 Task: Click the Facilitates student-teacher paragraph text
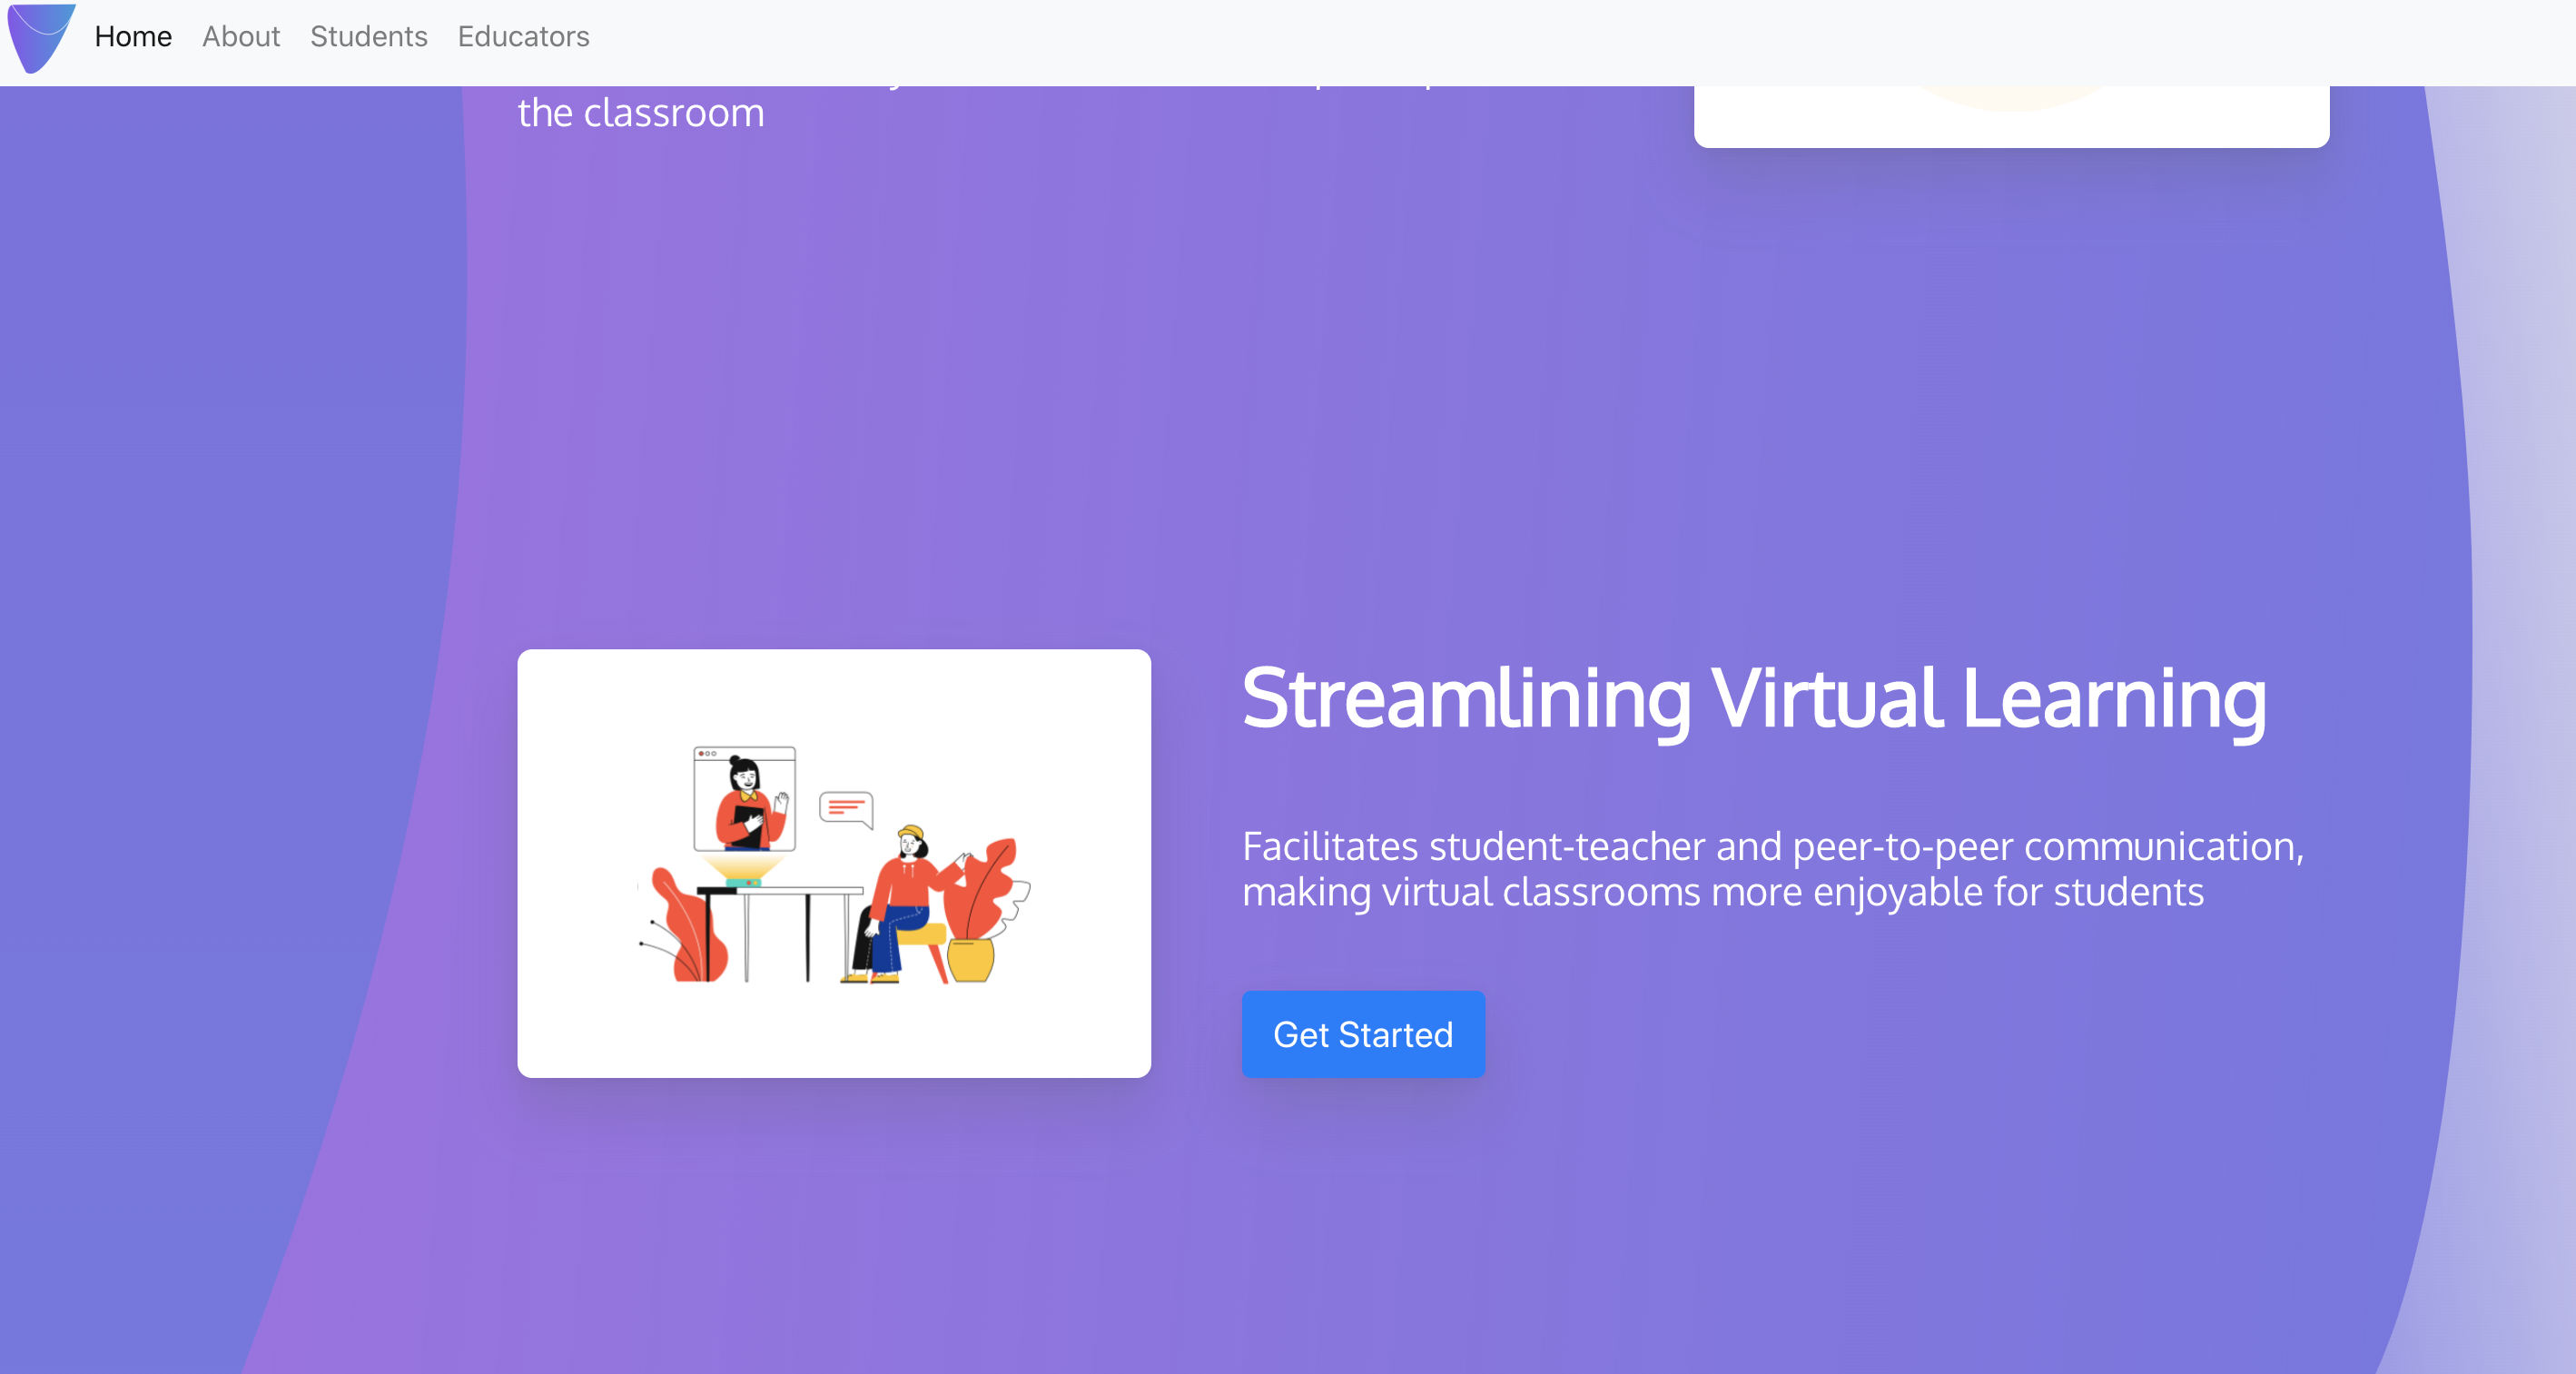tap(1772, 869)
